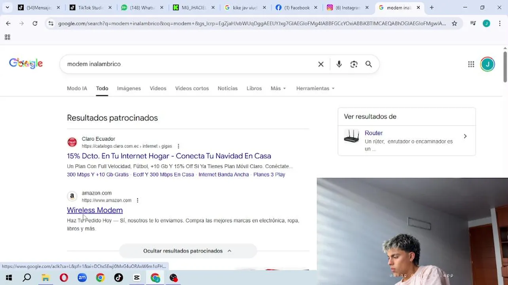Select the Todo search filter

(x=102, y=88)
